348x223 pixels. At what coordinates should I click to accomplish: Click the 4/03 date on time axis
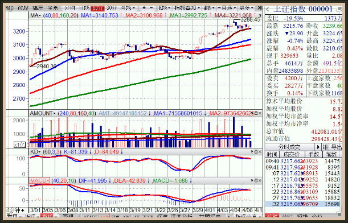pyautogui.click(x=223, y=210)
